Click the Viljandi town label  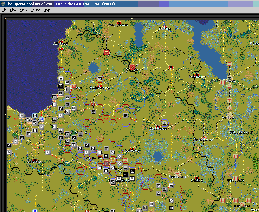pos(119,25)
